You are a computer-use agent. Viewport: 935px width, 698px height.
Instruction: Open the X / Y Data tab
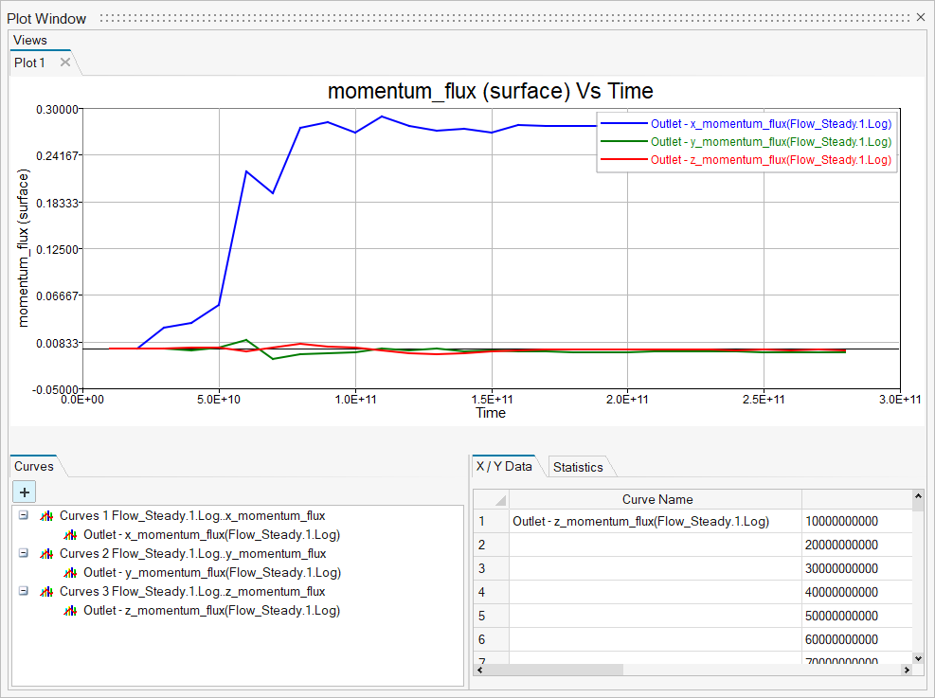coord(505,466)
